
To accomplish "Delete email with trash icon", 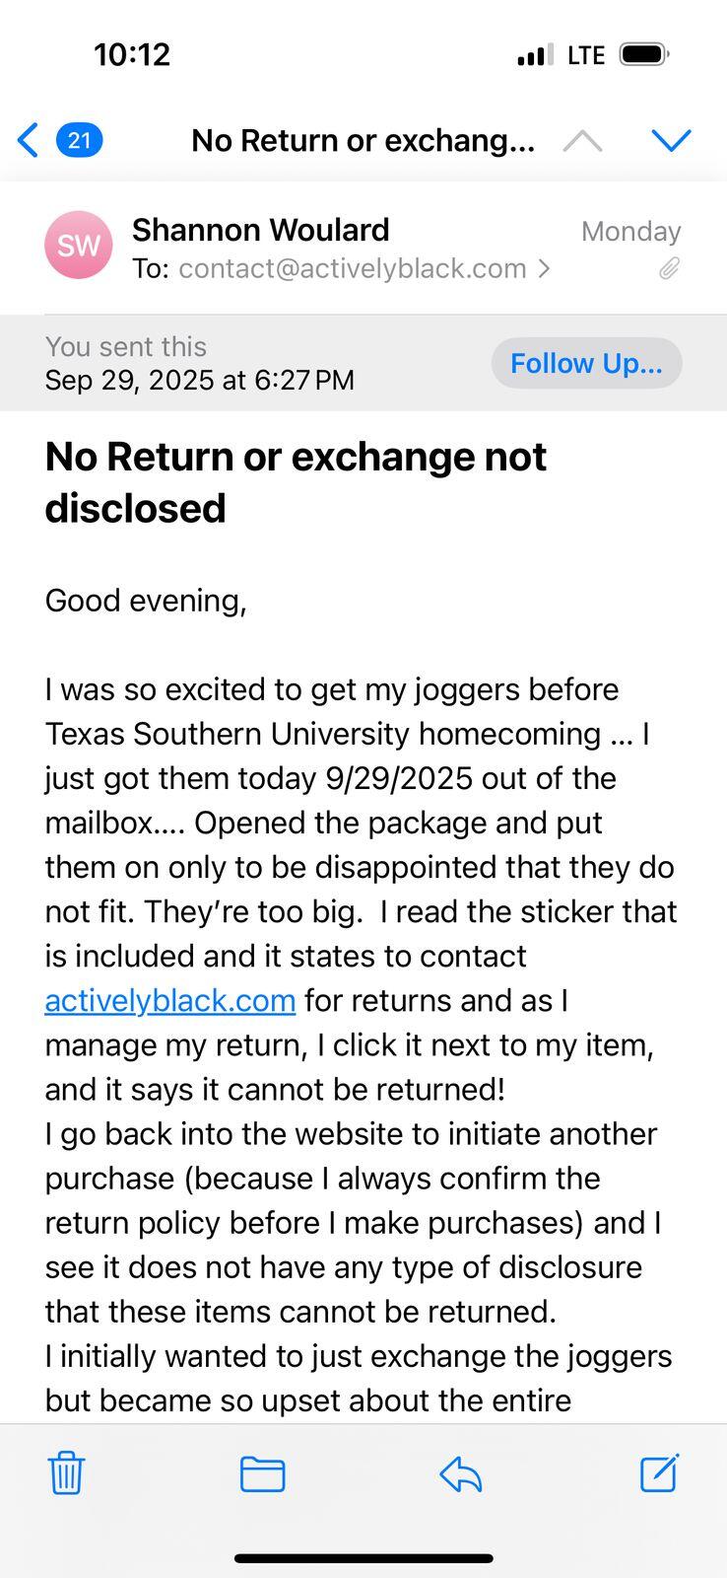I will point(66,1473).
